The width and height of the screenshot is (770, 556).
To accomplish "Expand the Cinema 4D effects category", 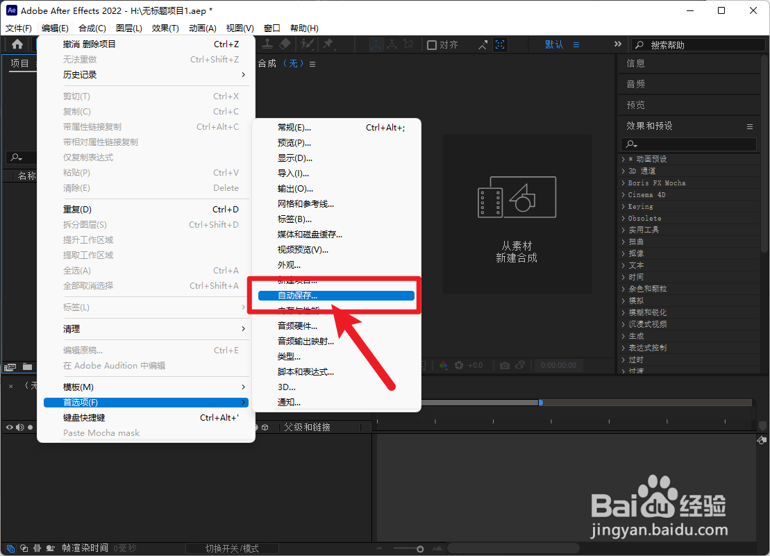I will click(623, 194).
